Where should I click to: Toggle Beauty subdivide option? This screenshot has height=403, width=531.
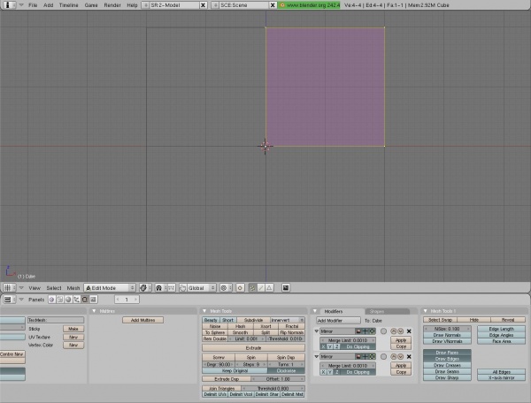point(211,320)
